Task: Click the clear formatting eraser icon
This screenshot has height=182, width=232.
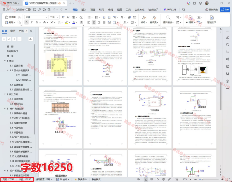Action: (81, 17)
